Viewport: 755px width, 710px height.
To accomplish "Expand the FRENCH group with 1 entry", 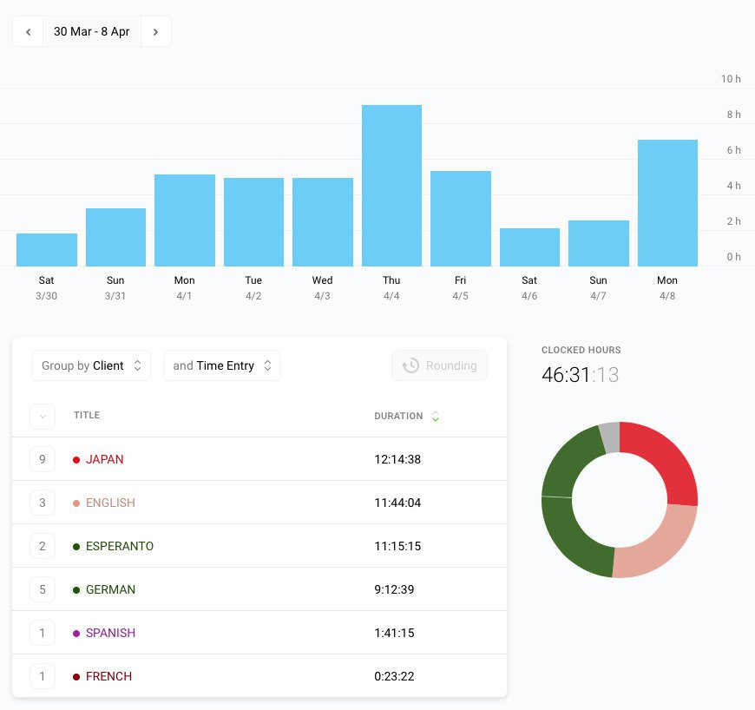I will click(x=43, y=676).
